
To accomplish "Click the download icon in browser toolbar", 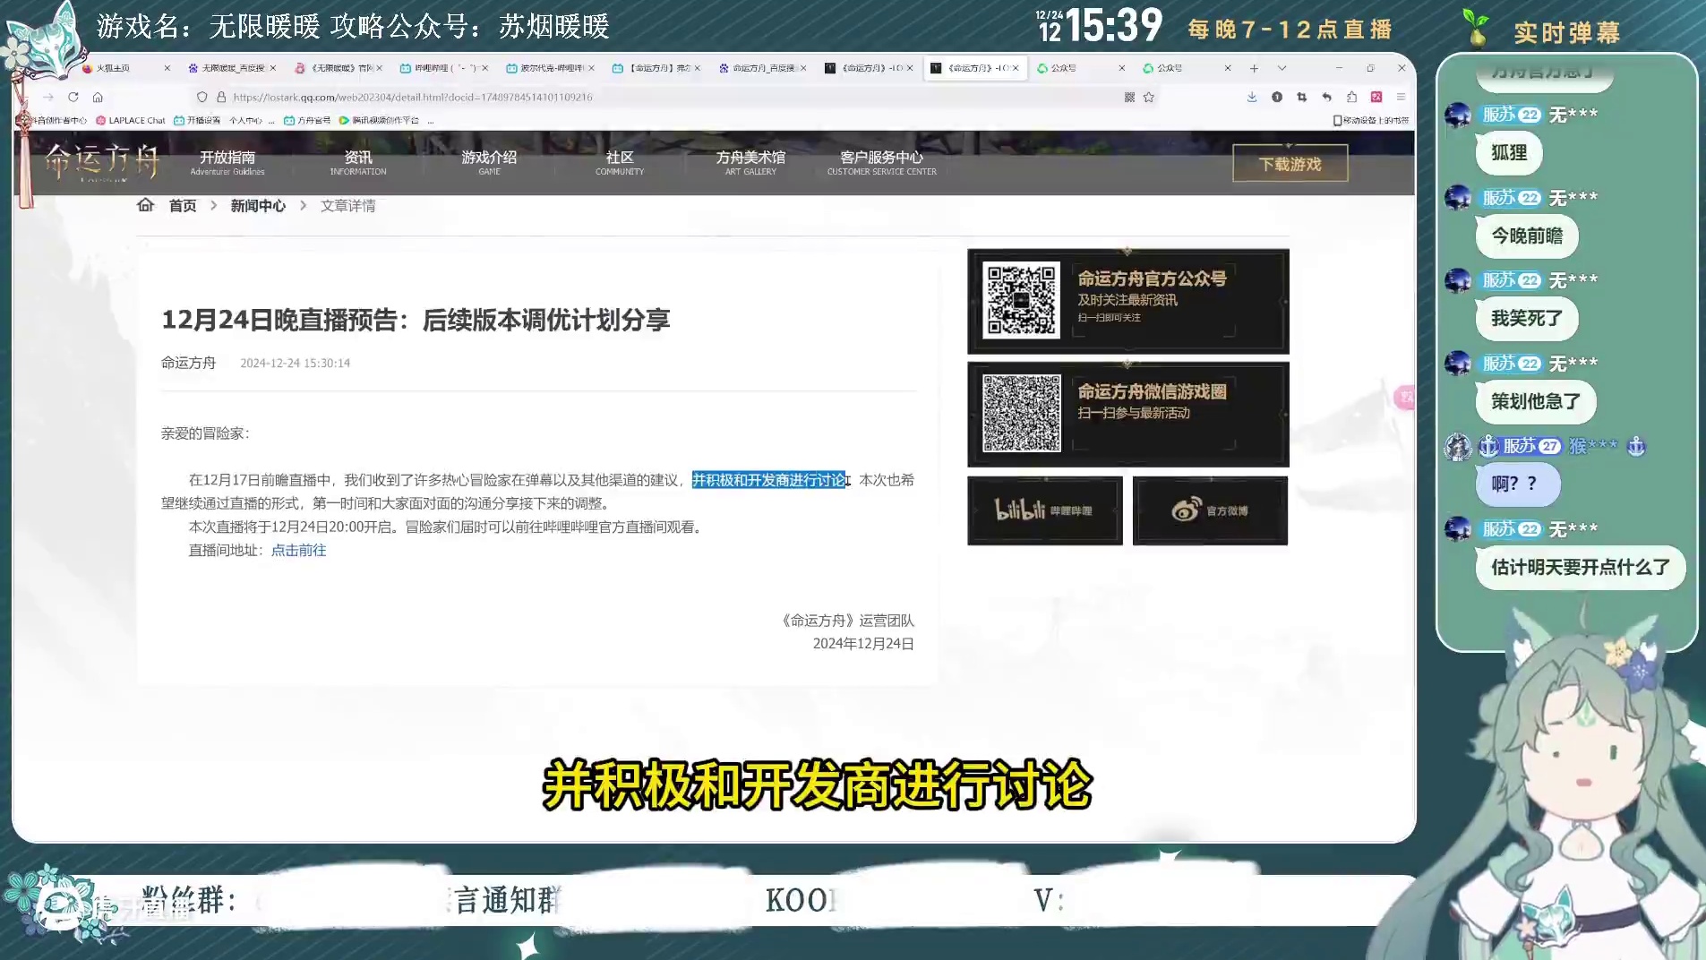I will pyautogui.click(x=1252, y=97).
